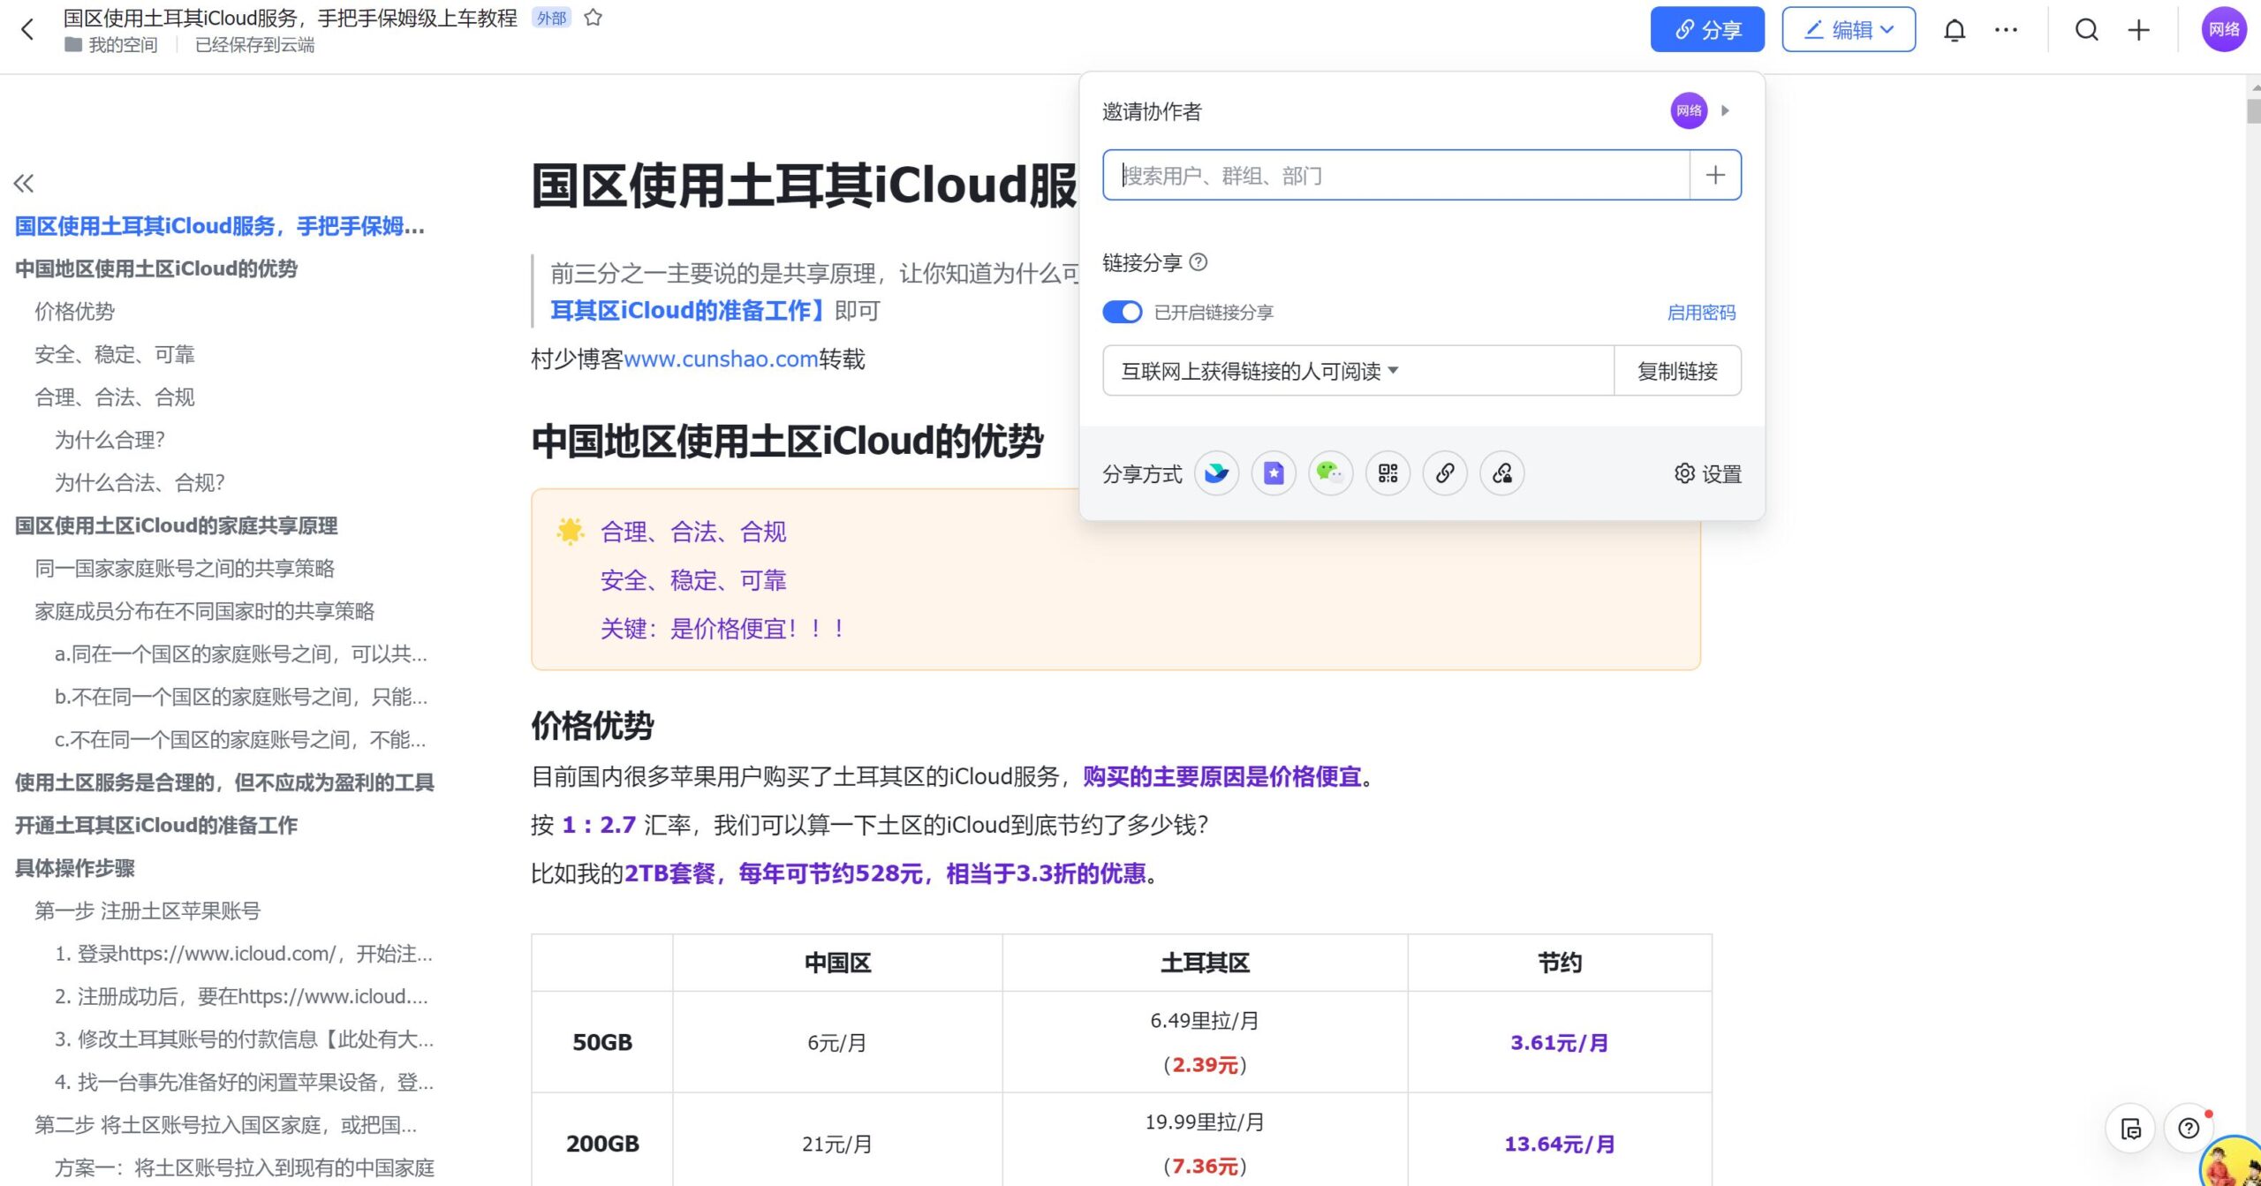The height and width of the screenshot is (1186, 2261).
Task: Open notifications bell
Action: (x=1955, y=30)
